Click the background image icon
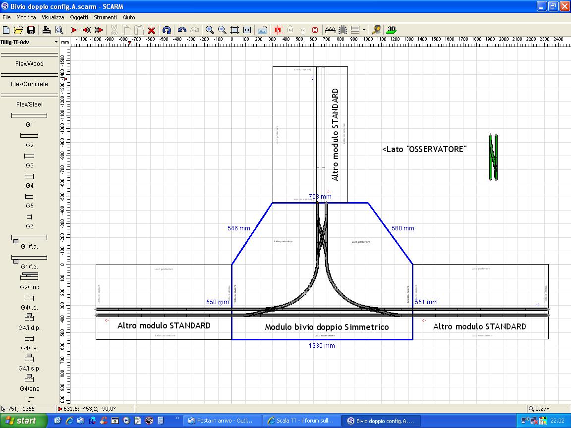The image size is (573, 428). click(x=262, y=30)
